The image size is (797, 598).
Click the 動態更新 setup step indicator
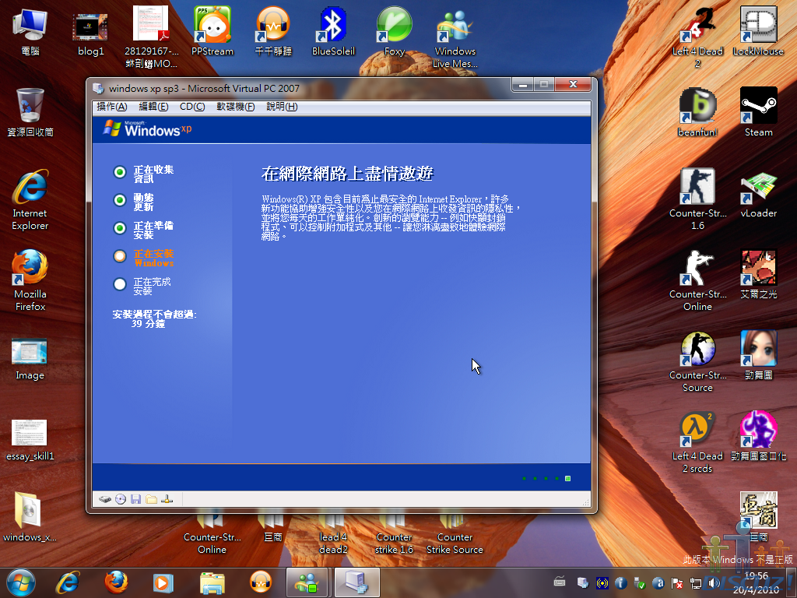(119, 200)
